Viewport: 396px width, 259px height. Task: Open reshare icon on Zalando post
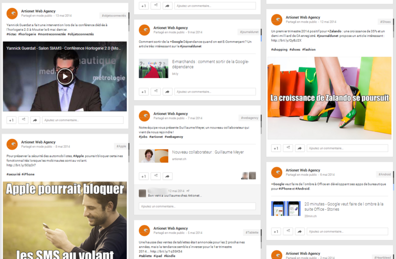tap(288, 148)
